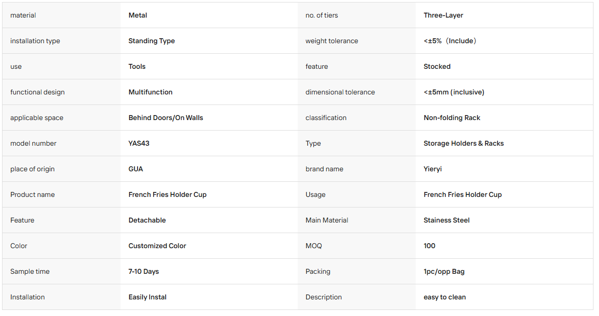Viewport: 599px width, 316px height.
Task: Select the 'Non-folding Rack' classification value
Action: pos(451,118)
